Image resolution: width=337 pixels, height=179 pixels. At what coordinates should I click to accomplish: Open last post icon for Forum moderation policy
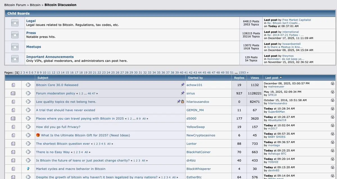point(333,92)
